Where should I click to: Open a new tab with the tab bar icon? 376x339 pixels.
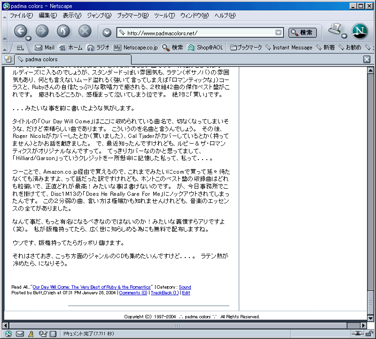[8, 59]
